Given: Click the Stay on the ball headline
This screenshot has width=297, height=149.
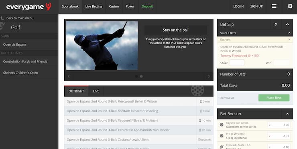Looking at the screenshot, I should [x=175, y=30].
